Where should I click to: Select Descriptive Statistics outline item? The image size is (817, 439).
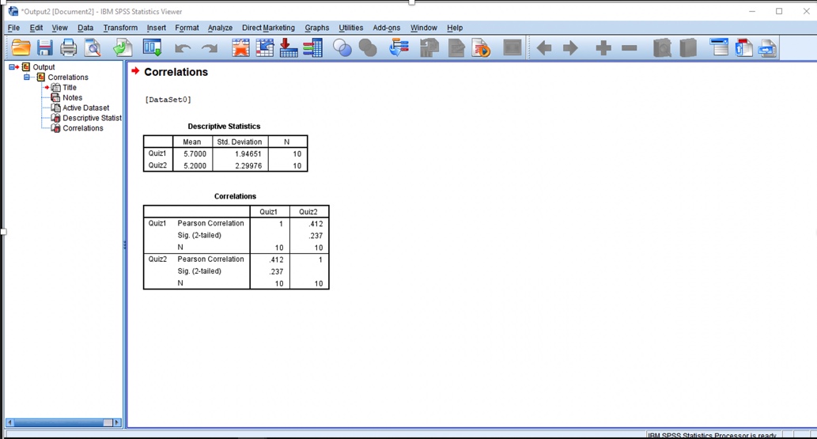coord(92,118)
